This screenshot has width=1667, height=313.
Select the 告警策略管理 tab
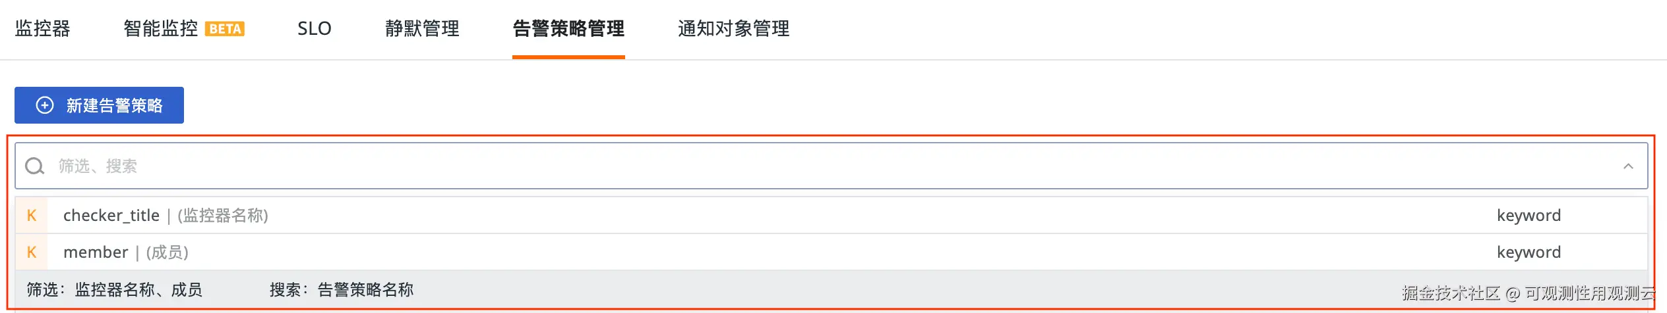568,29
